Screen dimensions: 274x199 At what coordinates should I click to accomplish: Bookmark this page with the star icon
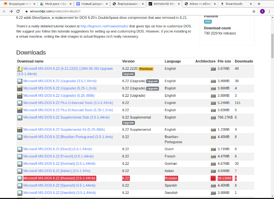pyautogui.click(x=254, y=11)
